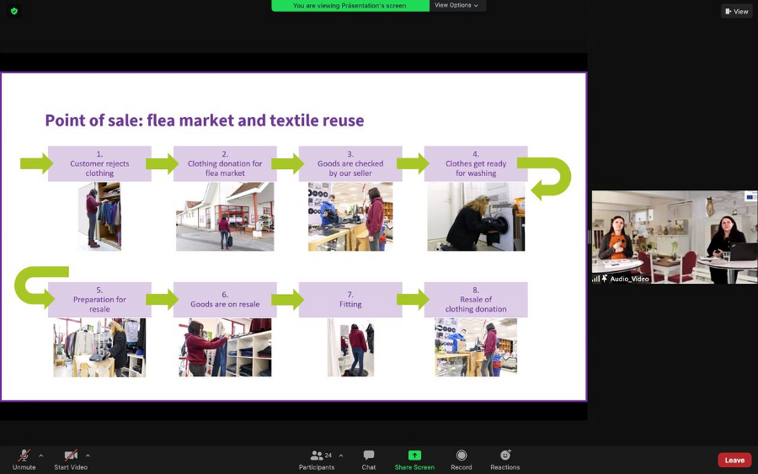
Task: Click the pin icon on Audio_Video label
Action: coord(605,279)
